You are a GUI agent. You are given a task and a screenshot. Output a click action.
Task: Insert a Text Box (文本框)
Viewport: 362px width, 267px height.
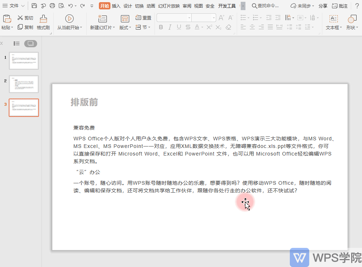[333, 22]
